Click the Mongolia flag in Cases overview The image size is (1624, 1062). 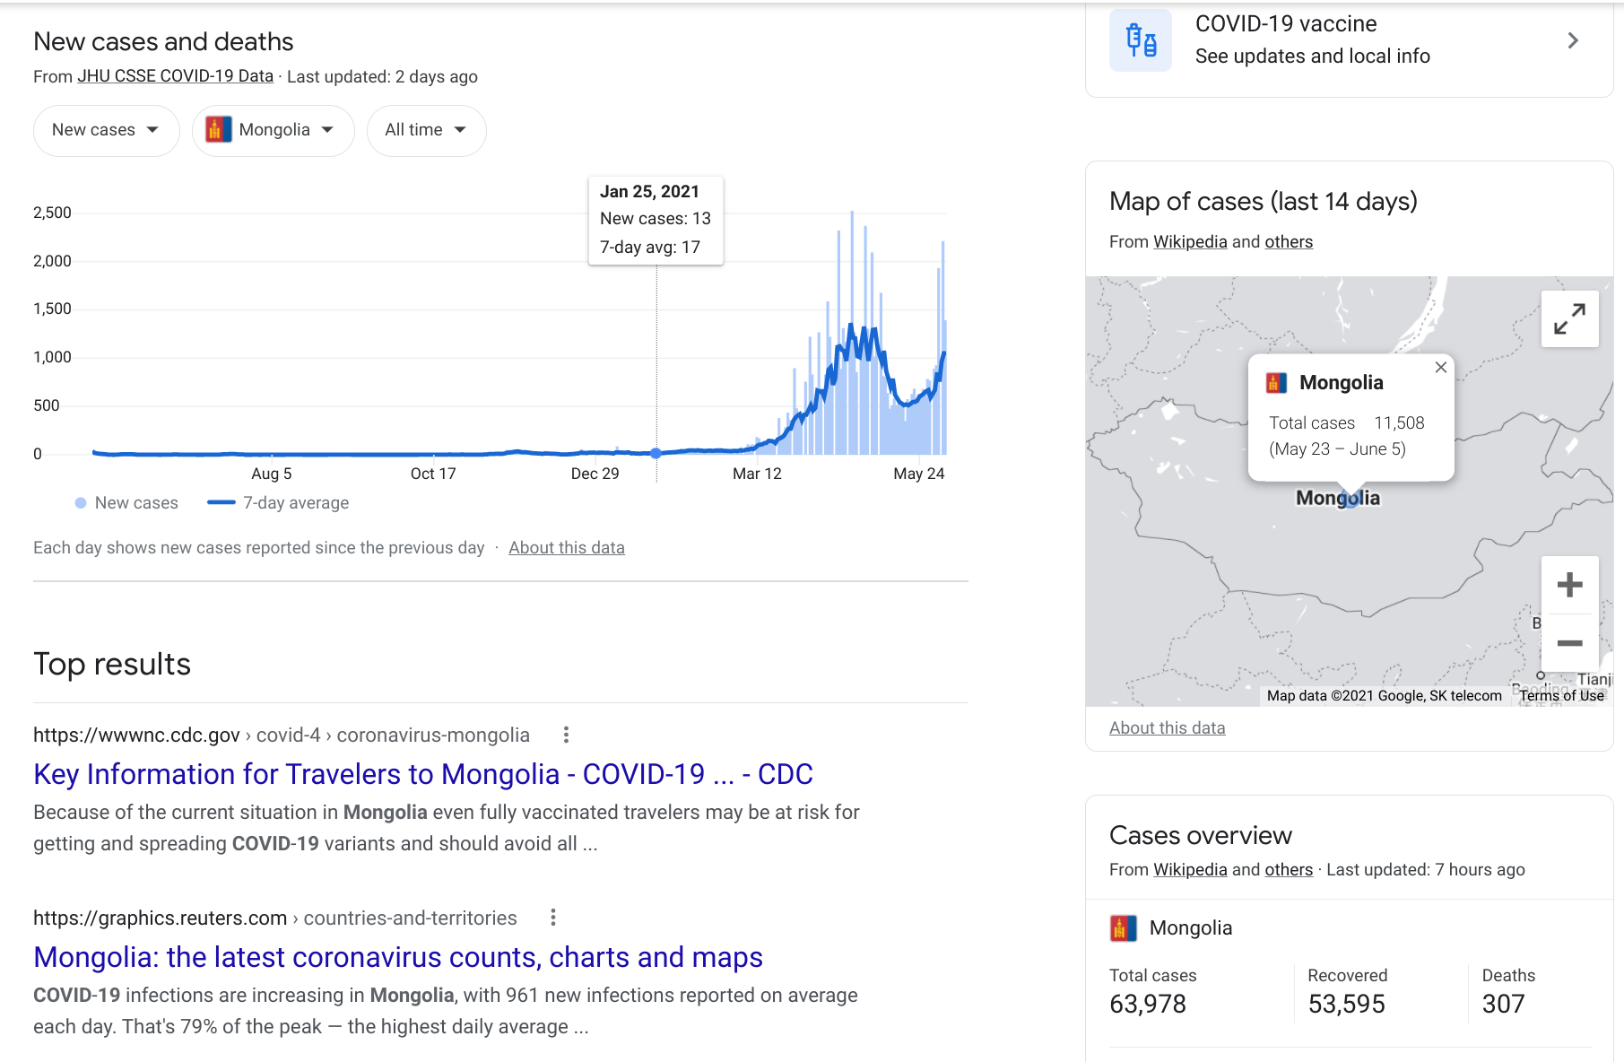[1123, 928]
